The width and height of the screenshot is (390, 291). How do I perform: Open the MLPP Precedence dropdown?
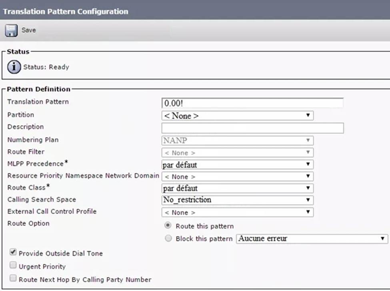click(237, 164)
